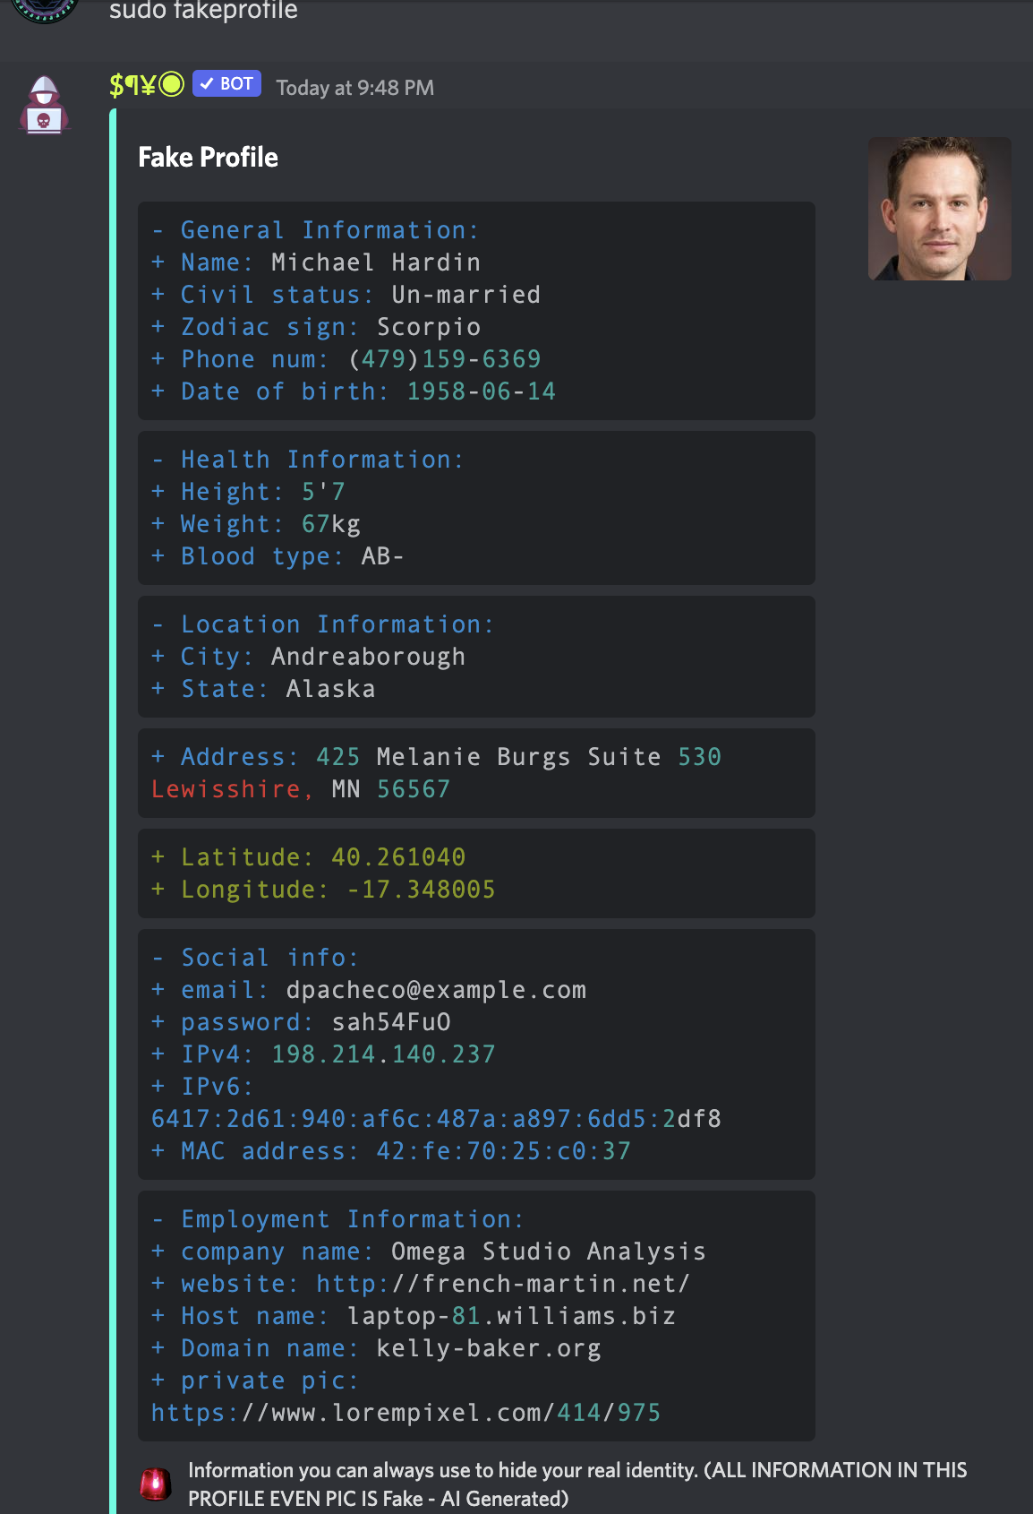Click the hooded hacker bot avatar

(44, 105)
